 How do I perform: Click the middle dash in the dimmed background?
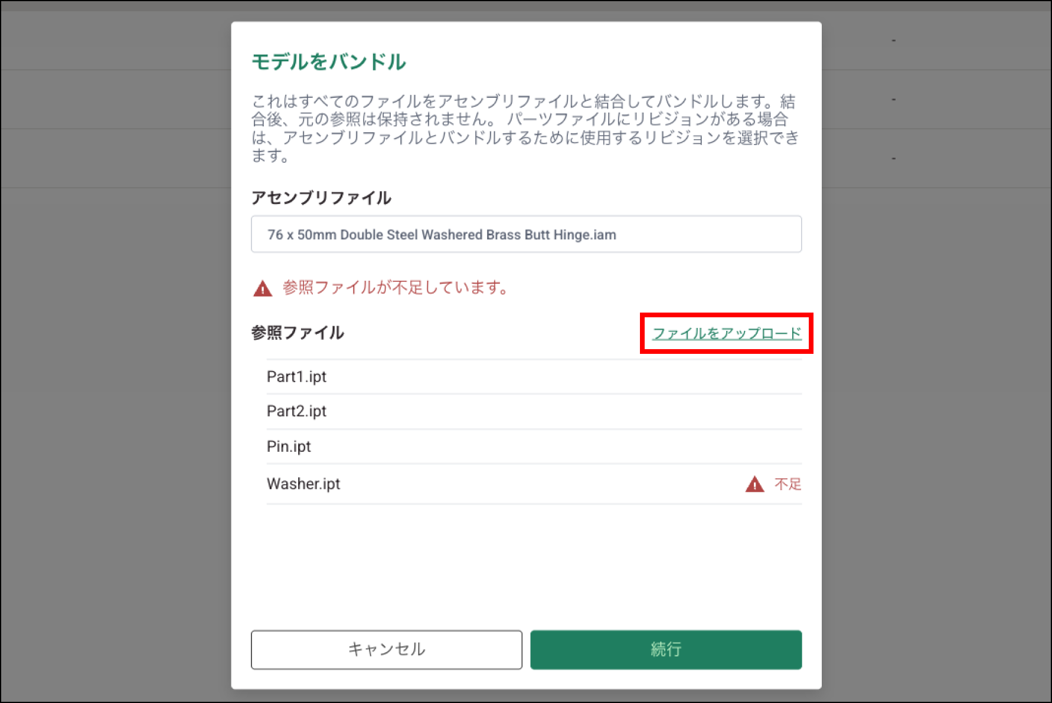tap(893, 100)
